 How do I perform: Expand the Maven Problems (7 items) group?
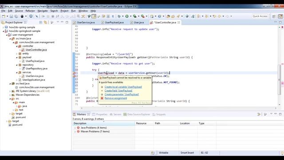point(75,132)
